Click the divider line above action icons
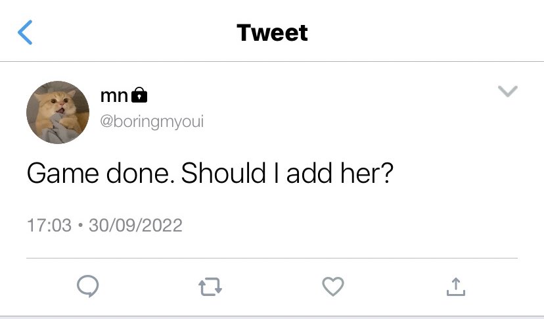The width and height of the screenshot is (544, 319). [x=272, y=258]
